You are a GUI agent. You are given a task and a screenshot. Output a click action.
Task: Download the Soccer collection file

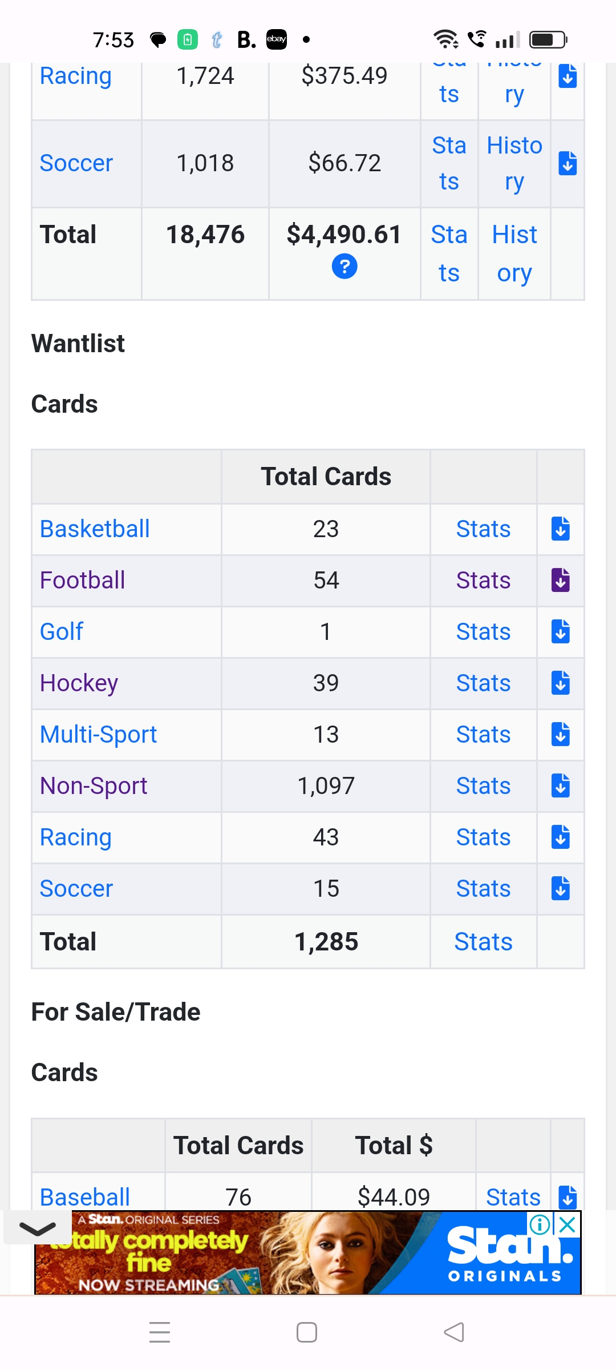pos(568,163)
